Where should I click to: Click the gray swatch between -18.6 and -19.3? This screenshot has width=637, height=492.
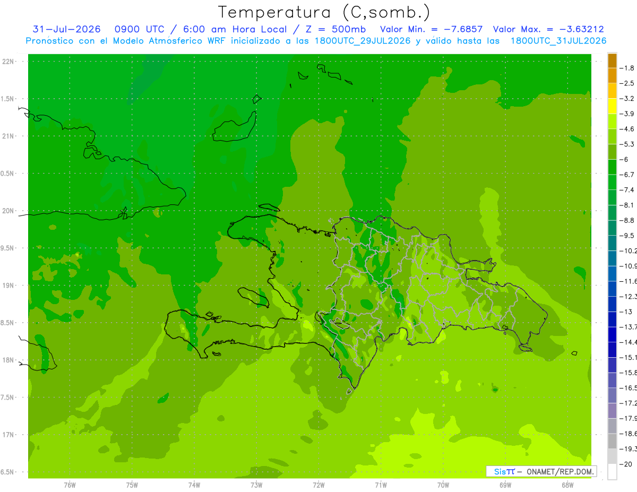[612, 441]
